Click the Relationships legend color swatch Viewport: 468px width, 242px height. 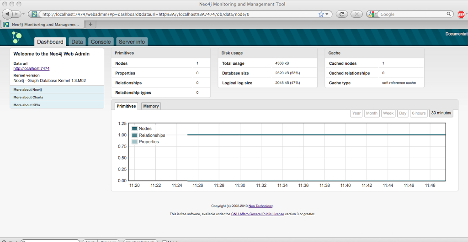pos(134,135)
